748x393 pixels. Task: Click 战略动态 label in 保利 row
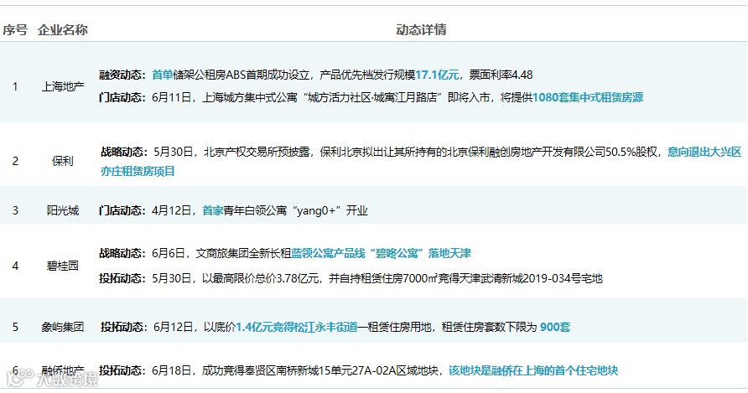coord(124,153)
